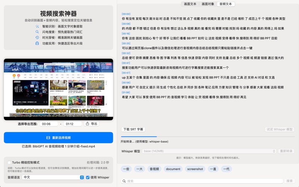
Task: Click the 搜索 button
Action: tap(289, 181)
